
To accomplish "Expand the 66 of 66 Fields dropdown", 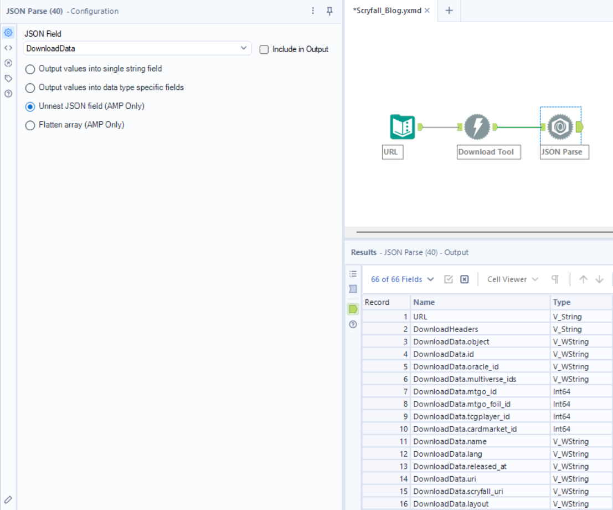I will tap(402, 279).
